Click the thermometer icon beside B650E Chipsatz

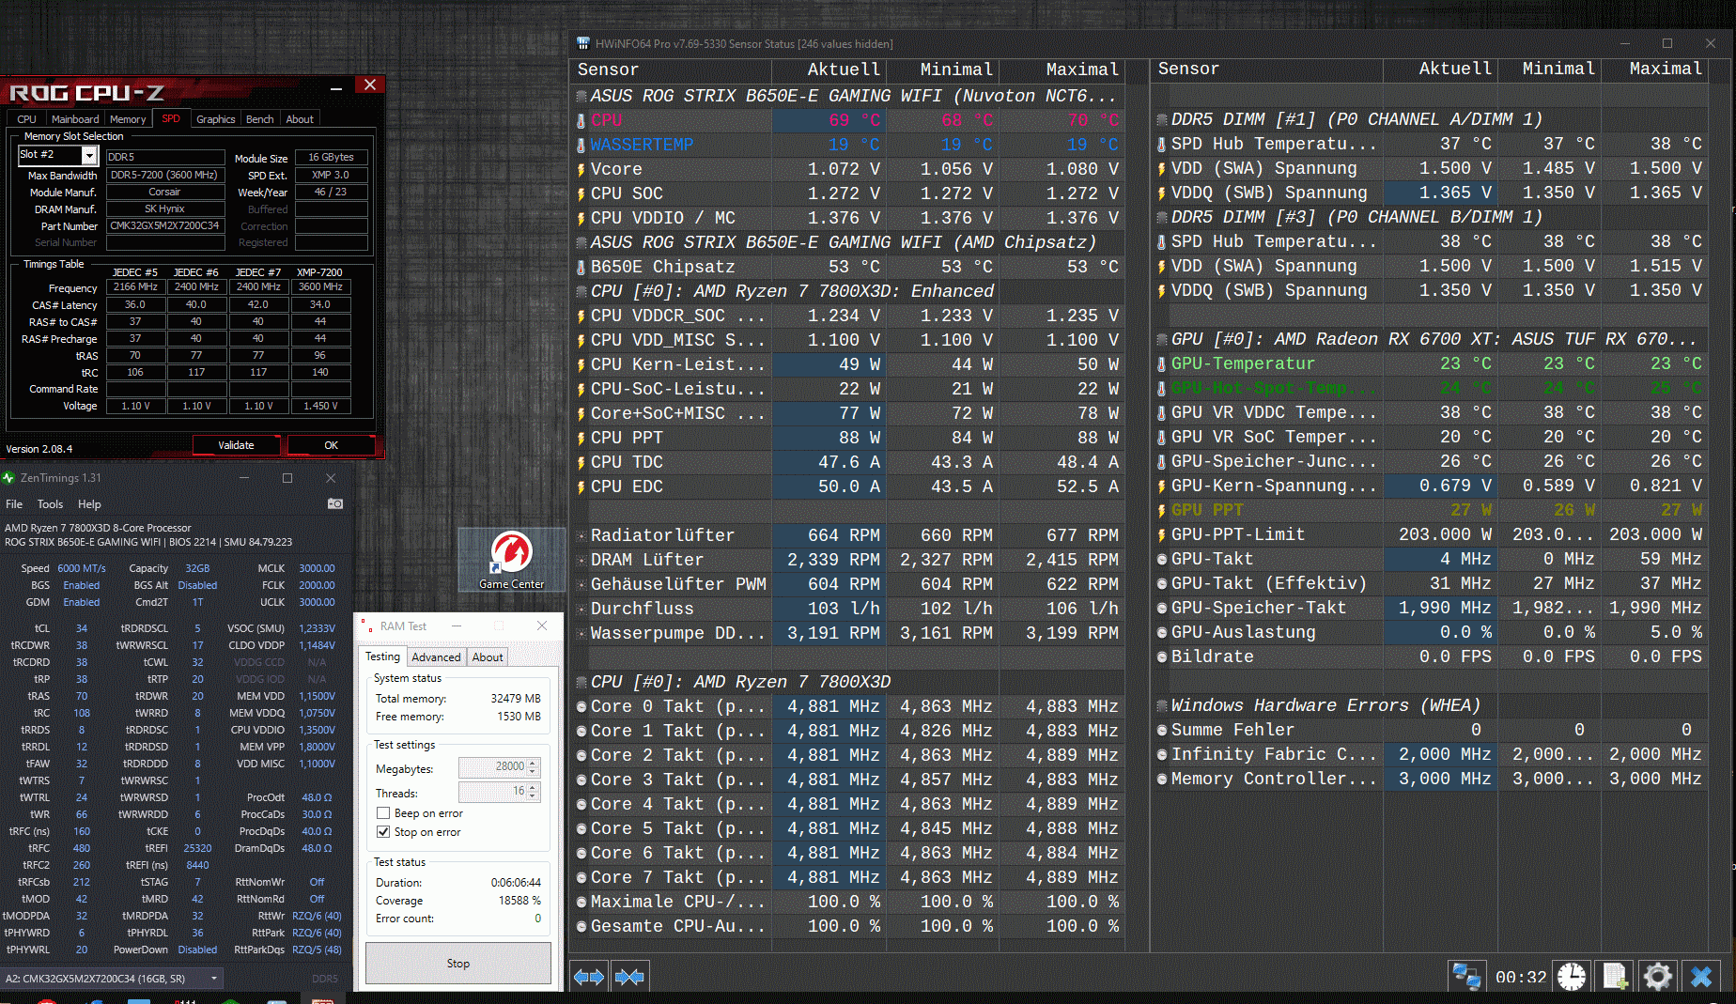click(581, 267)
